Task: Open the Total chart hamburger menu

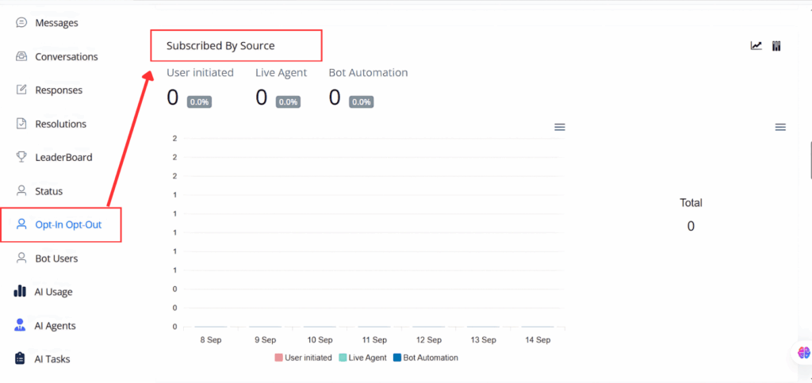Action: tap(780, 127)
